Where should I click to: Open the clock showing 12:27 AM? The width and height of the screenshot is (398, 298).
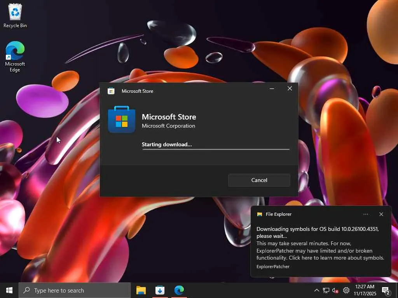(x=365, y=290)
